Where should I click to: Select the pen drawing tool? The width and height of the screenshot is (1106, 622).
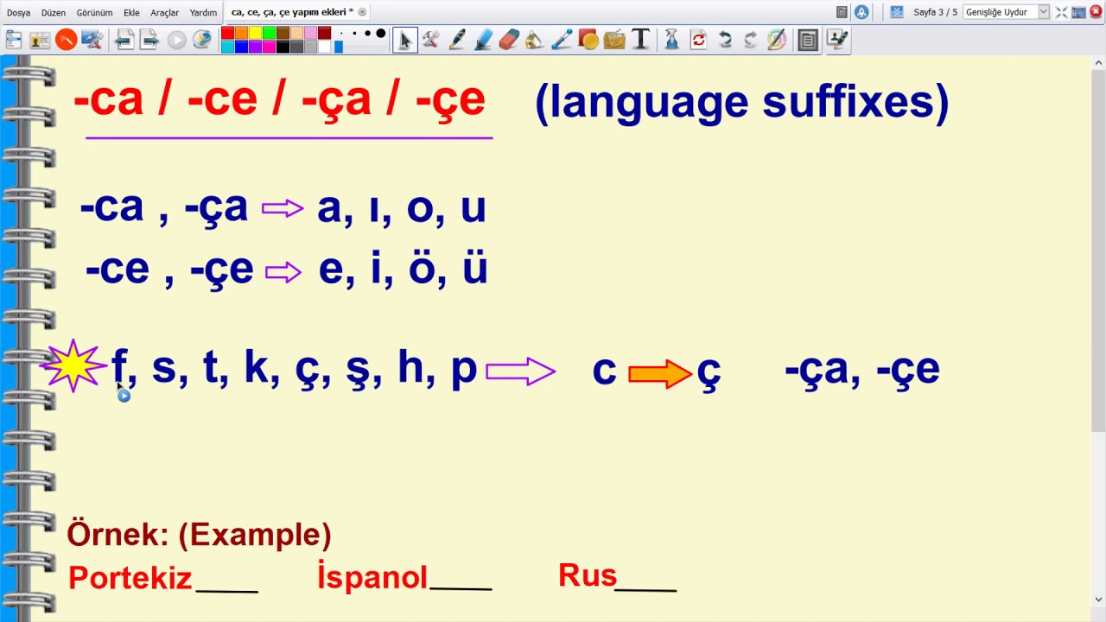click(457, 40)
